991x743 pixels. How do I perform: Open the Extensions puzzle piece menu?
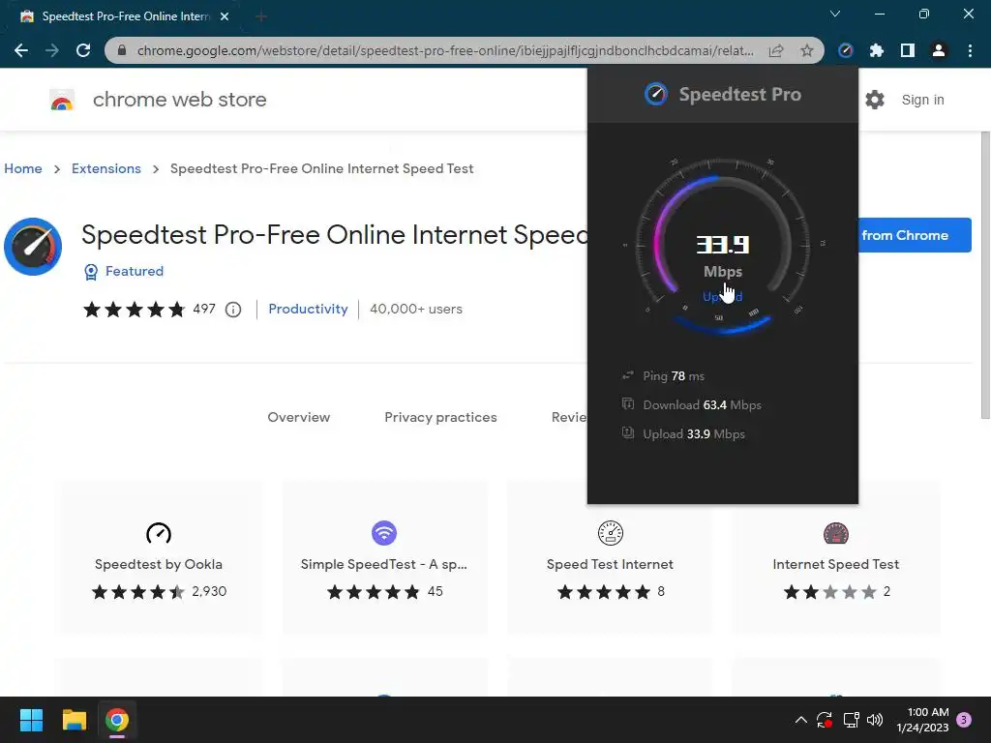(877, 50)
